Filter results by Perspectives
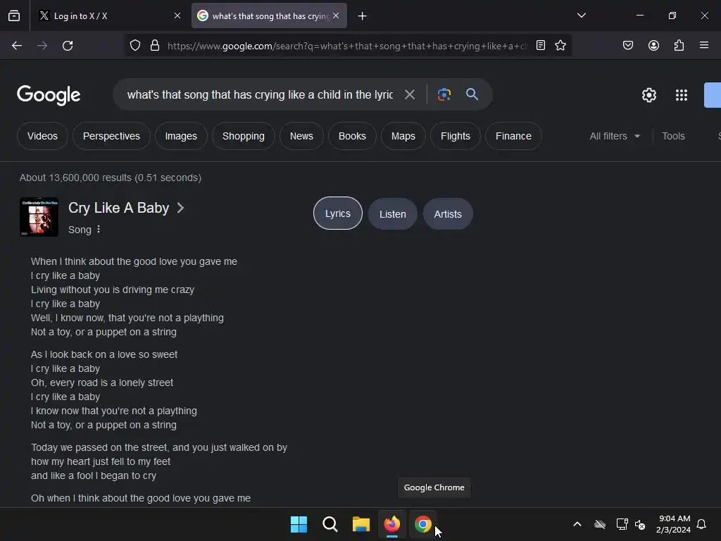Screen dimensions: 721x541 tap(111, 136)
